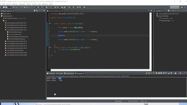Open the Window menu
Viewport: 187px width, 105px height.
coord(45,4)
